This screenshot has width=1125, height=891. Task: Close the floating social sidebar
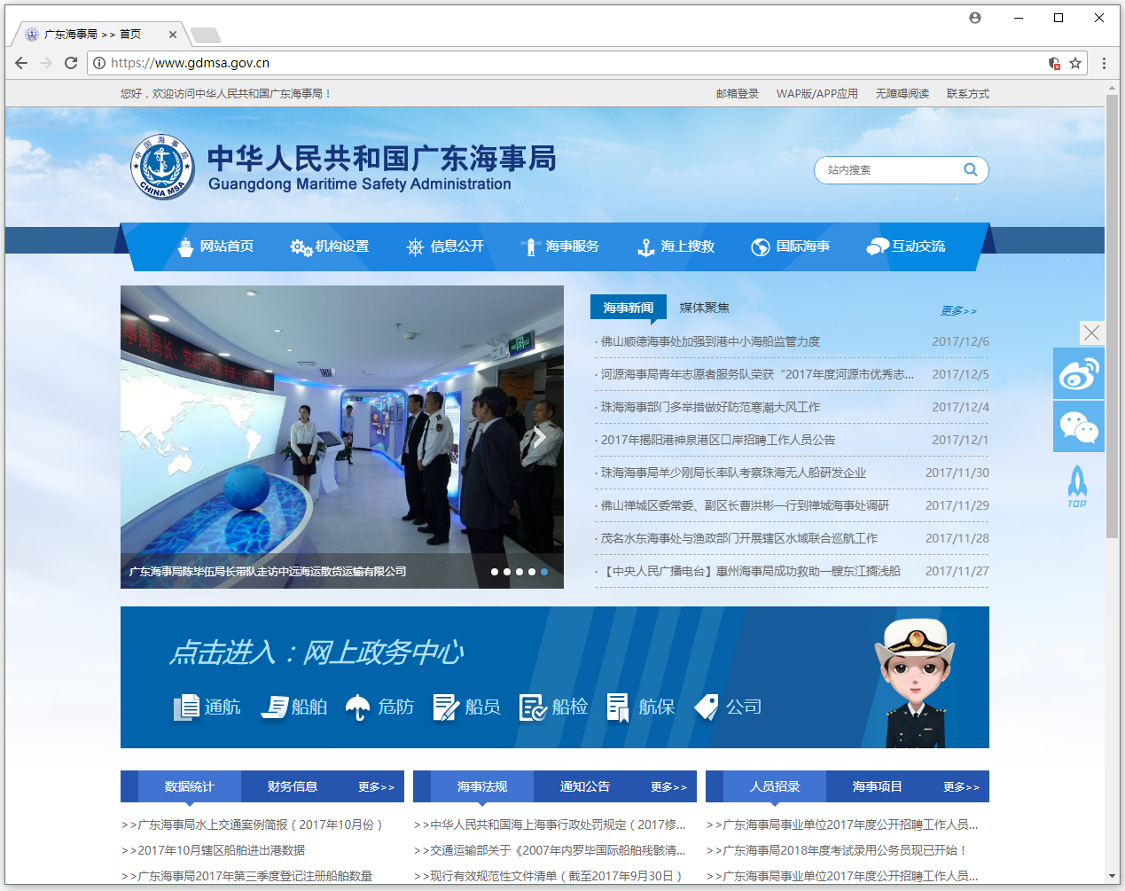pyautogui.click(x=1091, y=332)
